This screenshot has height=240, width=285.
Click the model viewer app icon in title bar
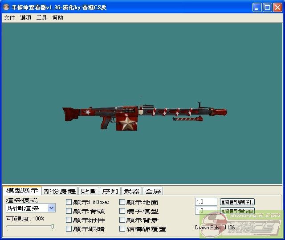[7, 8]
